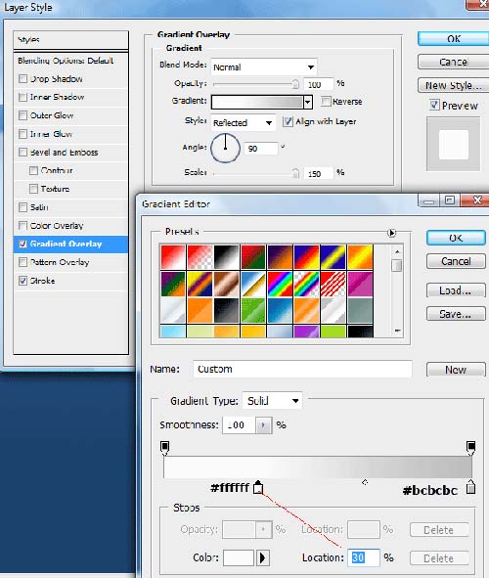Select the left opacity stop above gradient
Viewport: 489px width, 578px height.
(164, 448)
